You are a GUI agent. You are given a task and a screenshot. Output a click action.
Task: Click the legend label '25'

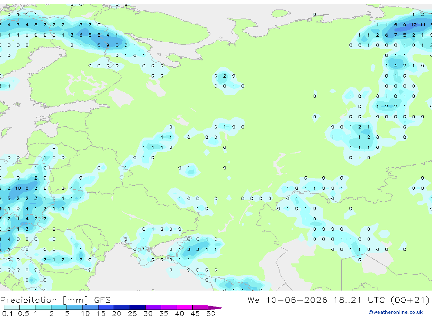click(x=132, y=313)
